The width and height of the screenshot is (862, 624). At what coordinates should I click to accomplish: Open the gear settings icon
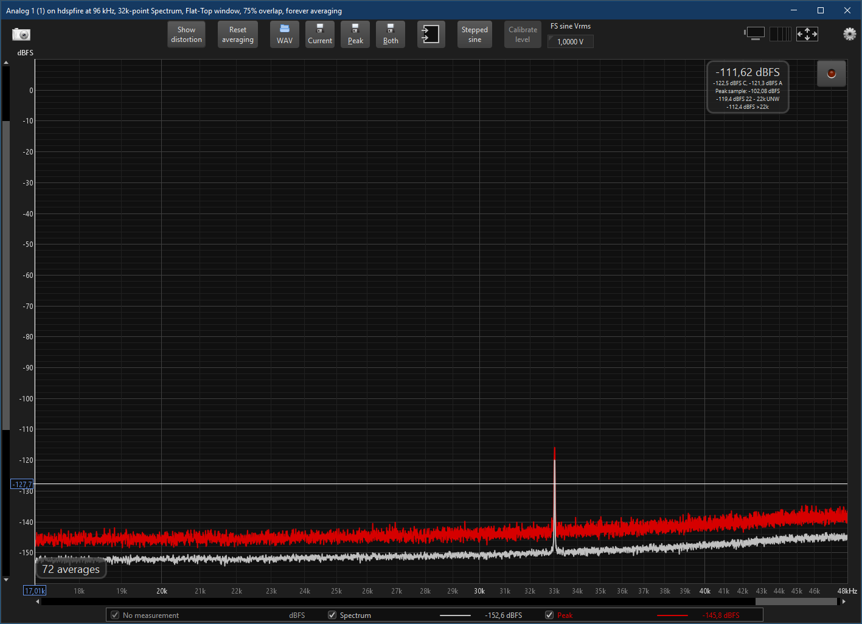point(849,34)
